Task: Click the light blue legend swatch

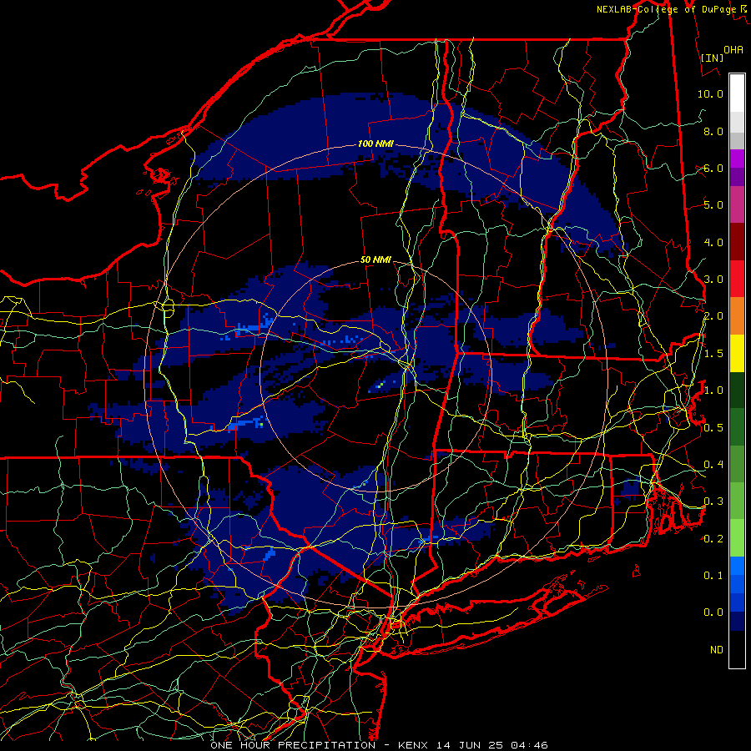Action: (x=737, y=566)
